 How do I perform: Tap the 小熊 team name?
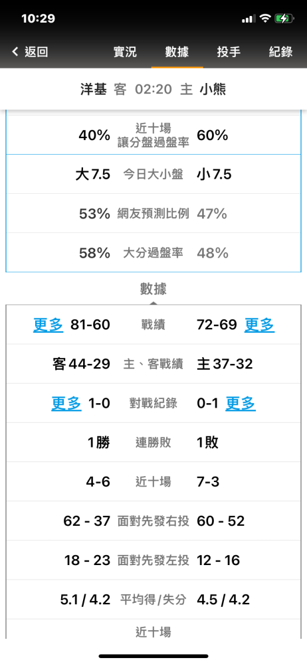(x=213, y=90)
